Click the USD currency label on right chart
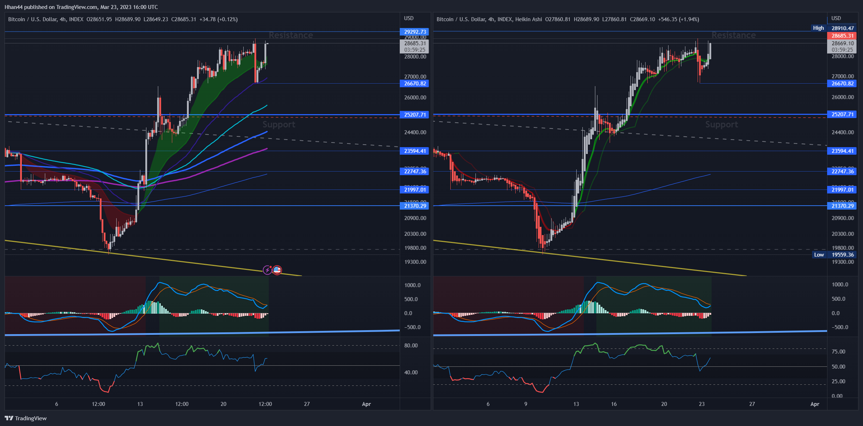 pyautogui.click(x=836, y=18)
